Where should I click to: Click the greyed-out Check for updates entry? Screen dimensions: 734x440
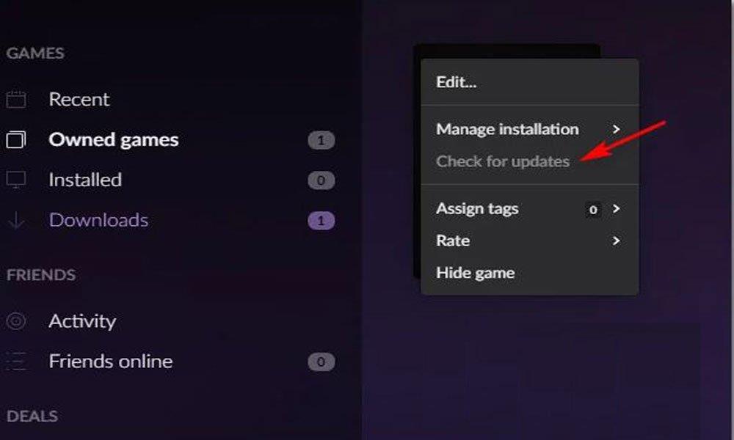(503, 161)
